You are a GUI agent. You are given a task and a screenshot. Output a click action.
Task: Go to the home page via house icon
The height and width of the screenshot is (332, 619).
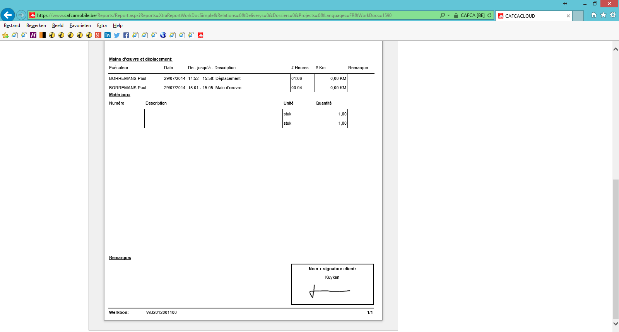pyautogui.click(x=594, y=15)
